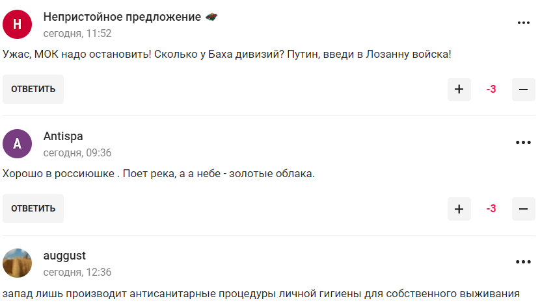Viewport: 540px width, 303px height.
Task: Click the timestamp сегодня, 09:36
Action: [x=77, y=152]
